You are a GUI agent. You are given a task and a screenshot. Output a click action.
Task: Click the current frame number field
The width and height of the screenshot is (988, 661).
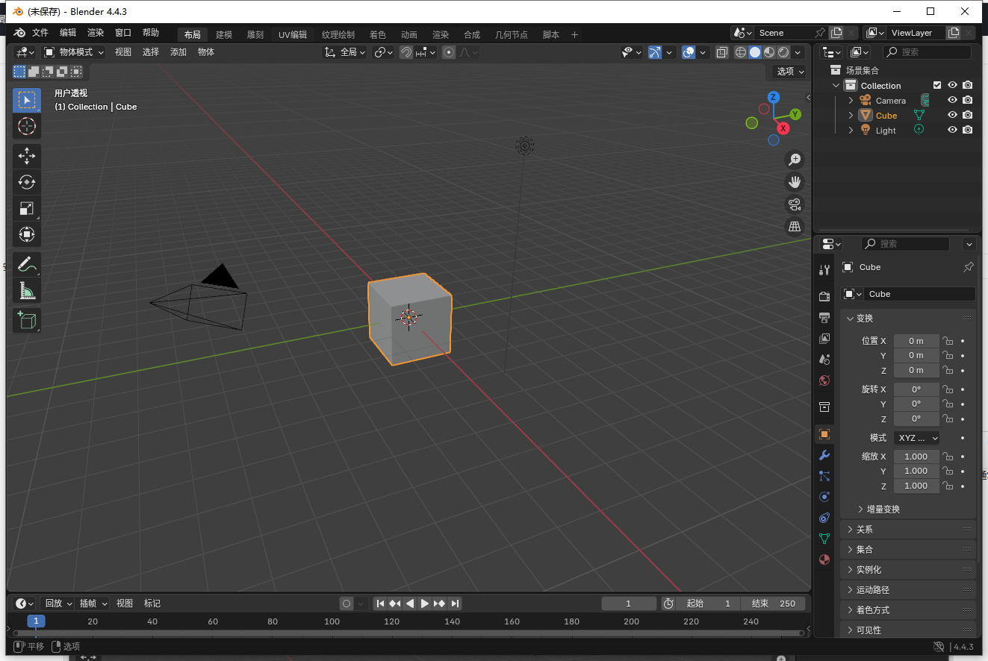pyautogui.click(x=629, y=603)
